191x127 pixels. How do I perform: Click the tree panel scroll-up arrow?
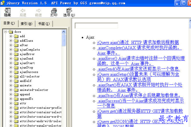(x=64, y=32)
